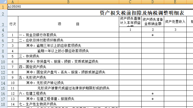The image size is (193, 108).
Task: Click the 项目 header cell
Action: [x=69, y=24]
